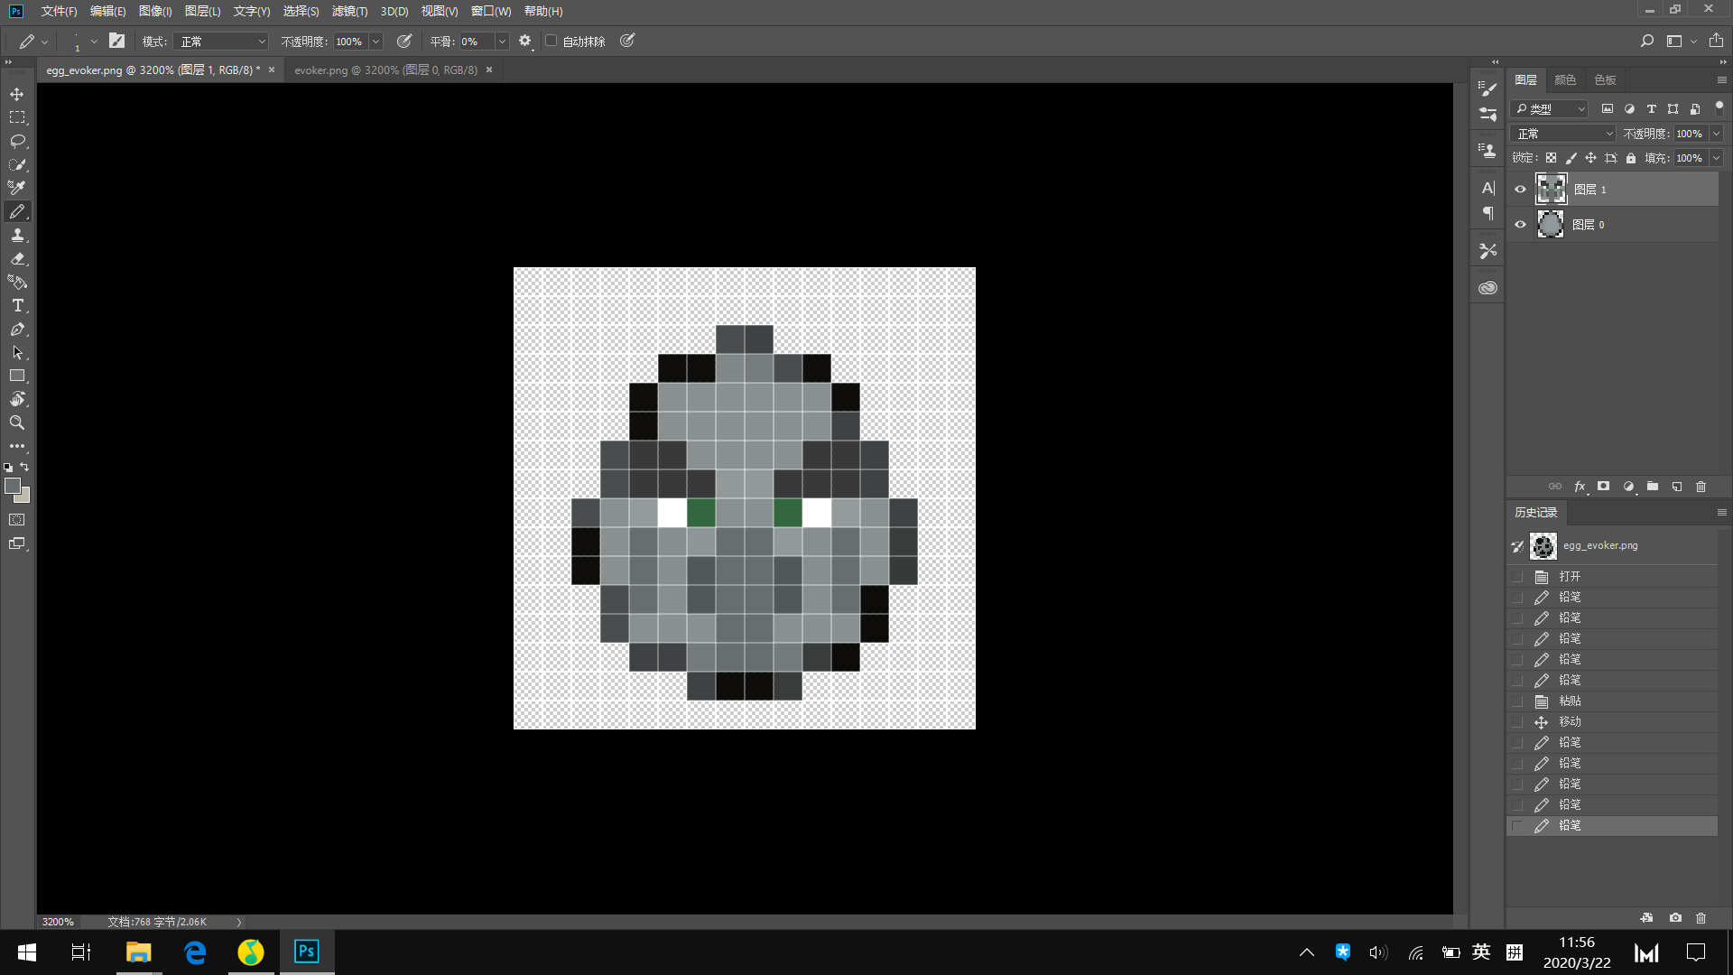Select the Lasso tool
The image size is (1733, 975).
click(17, 141)
